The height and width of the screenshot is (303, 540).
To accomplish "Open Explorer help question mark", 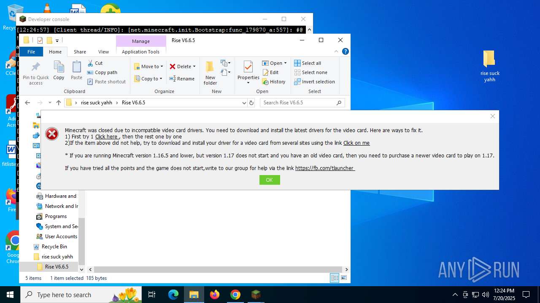I will [345, 52].
